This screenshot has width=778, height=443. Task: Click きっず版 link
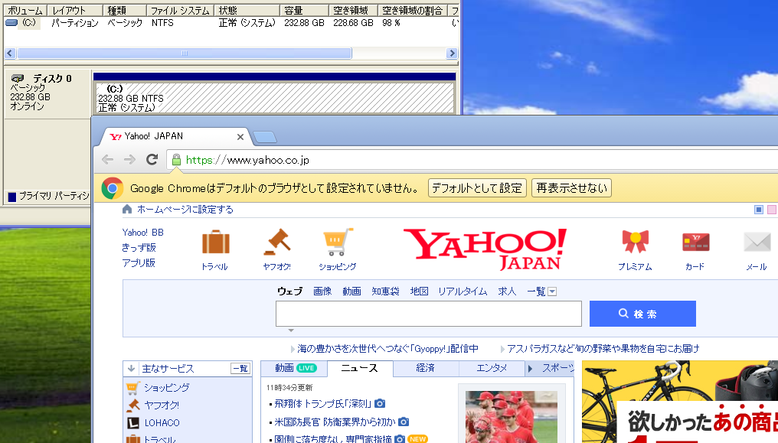click(x=139, y=248)
